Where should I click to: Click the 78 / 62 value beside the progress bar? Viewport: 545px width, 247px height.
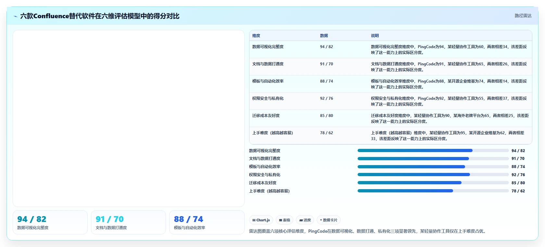(x=518, y=191)
